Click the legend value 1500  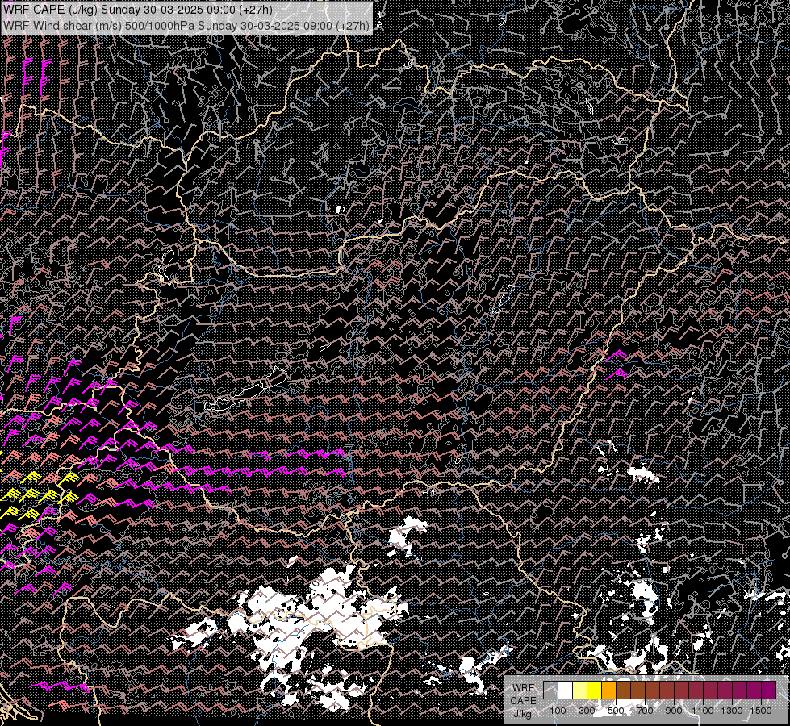click(761, 711)
